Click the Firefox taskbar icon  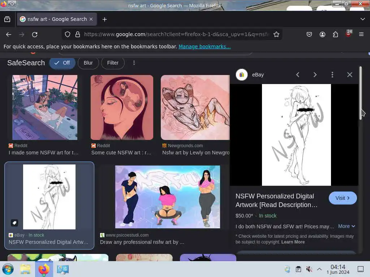[x=44, y=269]
